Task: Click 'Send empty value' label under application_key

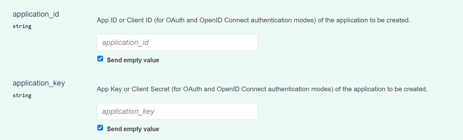Action: click(x=133, y=129)
